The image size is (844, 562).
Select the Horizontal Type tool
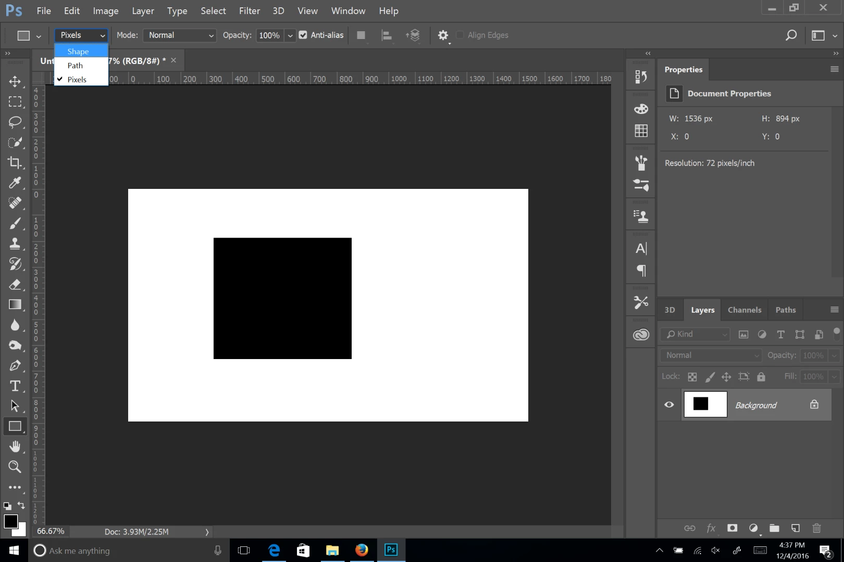(x=15, y=386)
